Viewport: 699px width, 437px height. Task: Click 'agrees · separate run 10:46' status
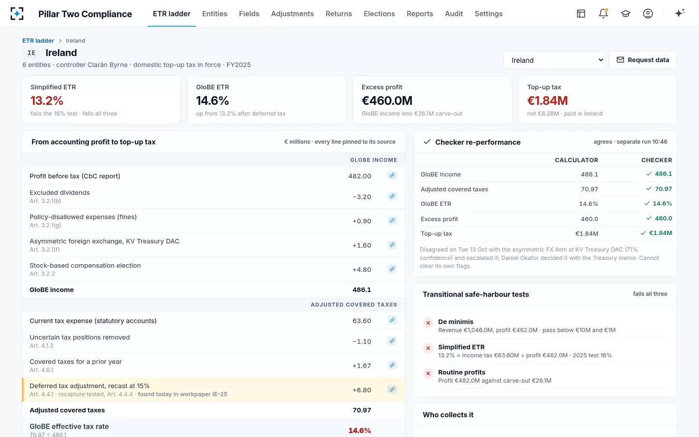click(x=630, y=142)
